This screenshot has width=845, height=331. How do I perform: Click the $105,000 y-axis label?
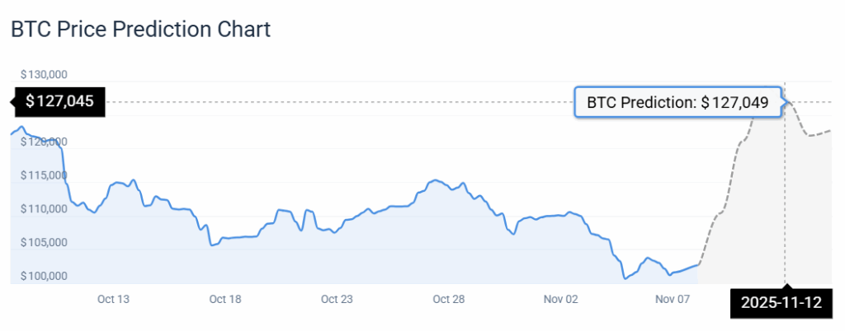click(44, 243)
